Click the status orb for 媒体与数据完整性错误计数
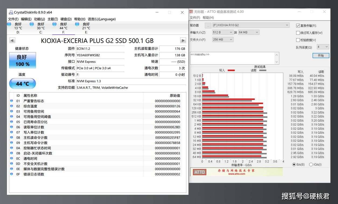This screenshot has width=338, height=204. tap(12, 169)
